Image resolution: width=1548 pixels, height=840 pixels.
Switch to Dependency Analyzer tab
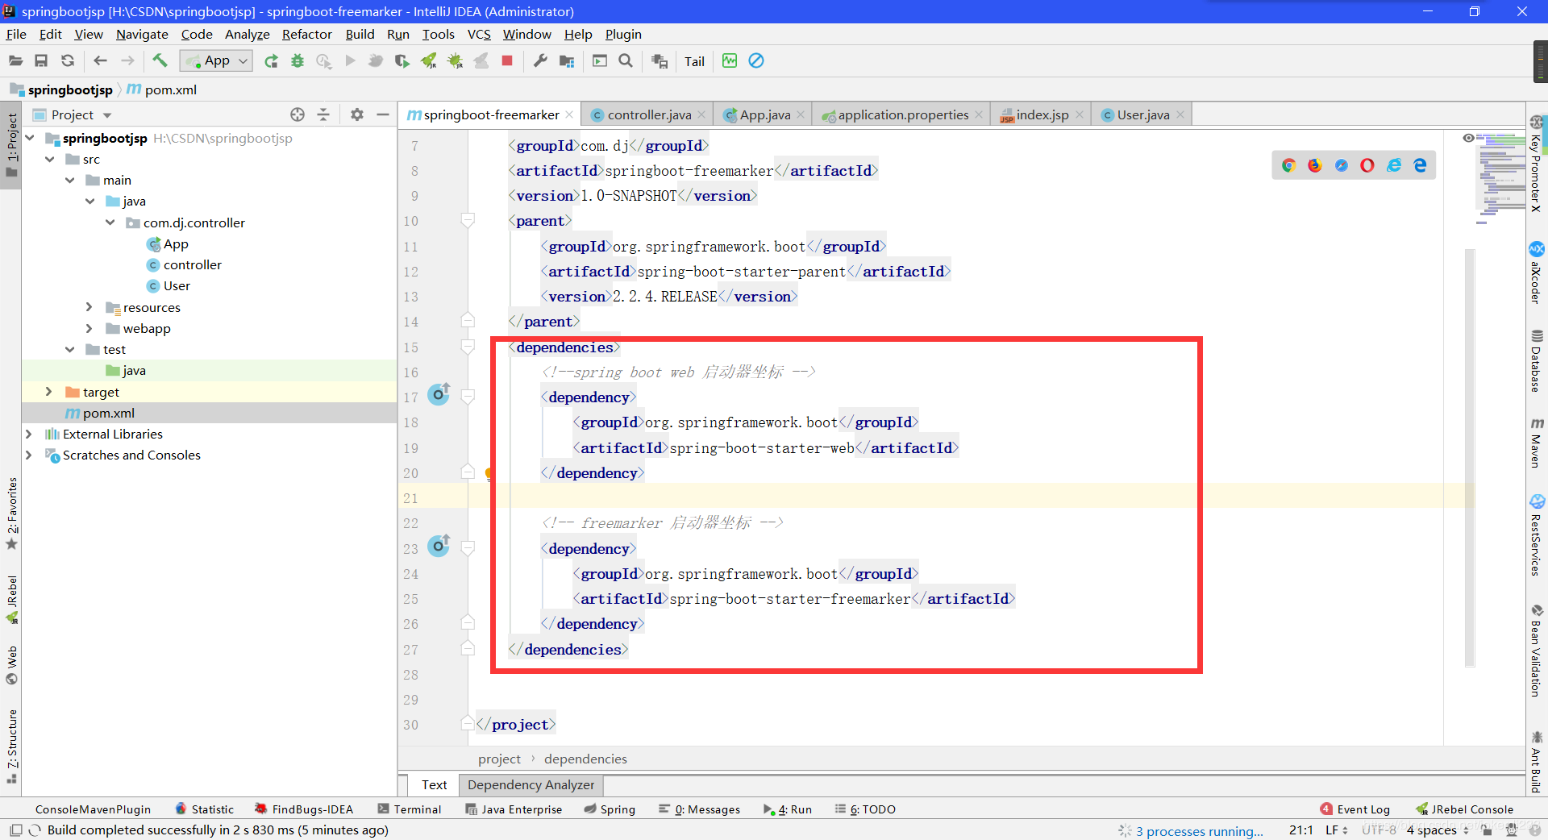click(531, 784)
